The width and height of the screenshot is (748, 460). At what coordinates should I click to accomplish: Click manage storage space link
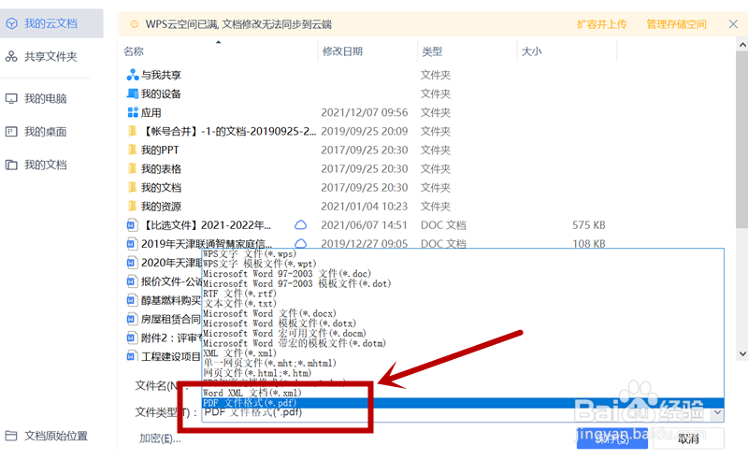click(676, 24)
